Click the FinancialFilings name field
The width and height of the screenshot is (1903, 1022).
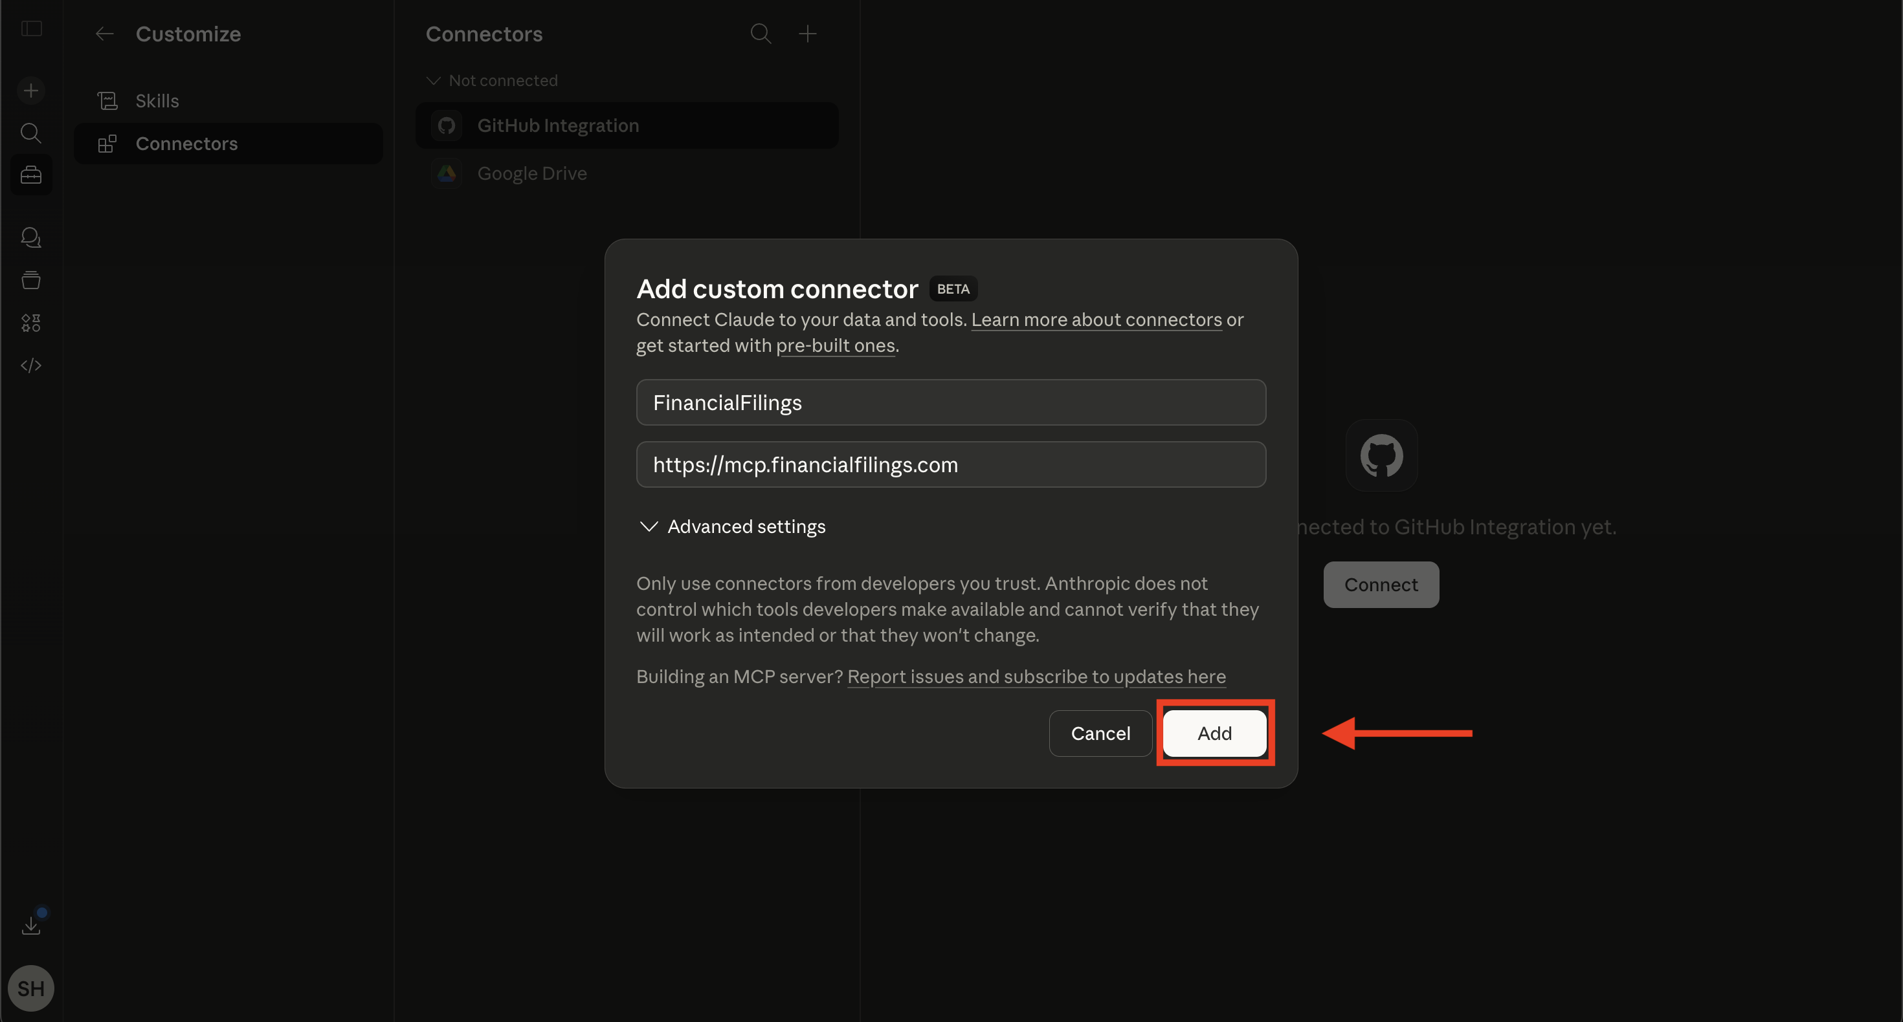[951, 402]
